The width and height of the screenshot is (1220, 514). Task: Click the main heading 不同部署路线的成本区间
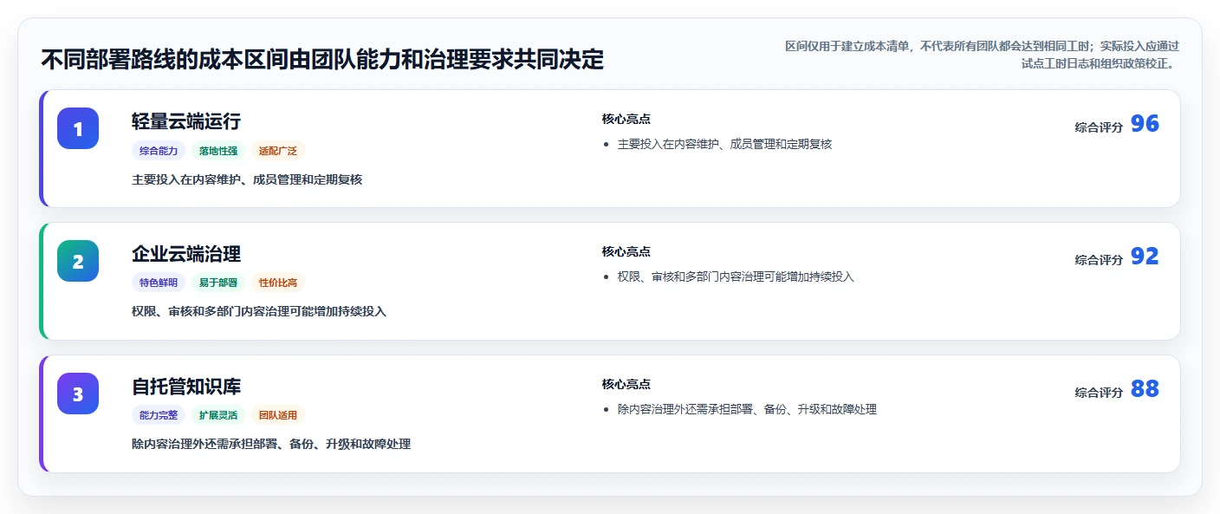click(322, 60)
